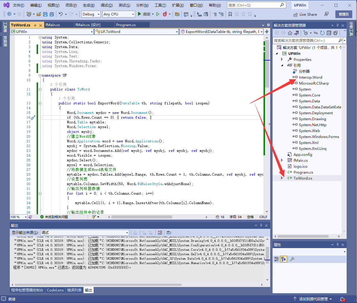The height and width of the screenshot is (303, 357).
Task: Click the pending changes filter clock icon
Action: click(306, 33)
